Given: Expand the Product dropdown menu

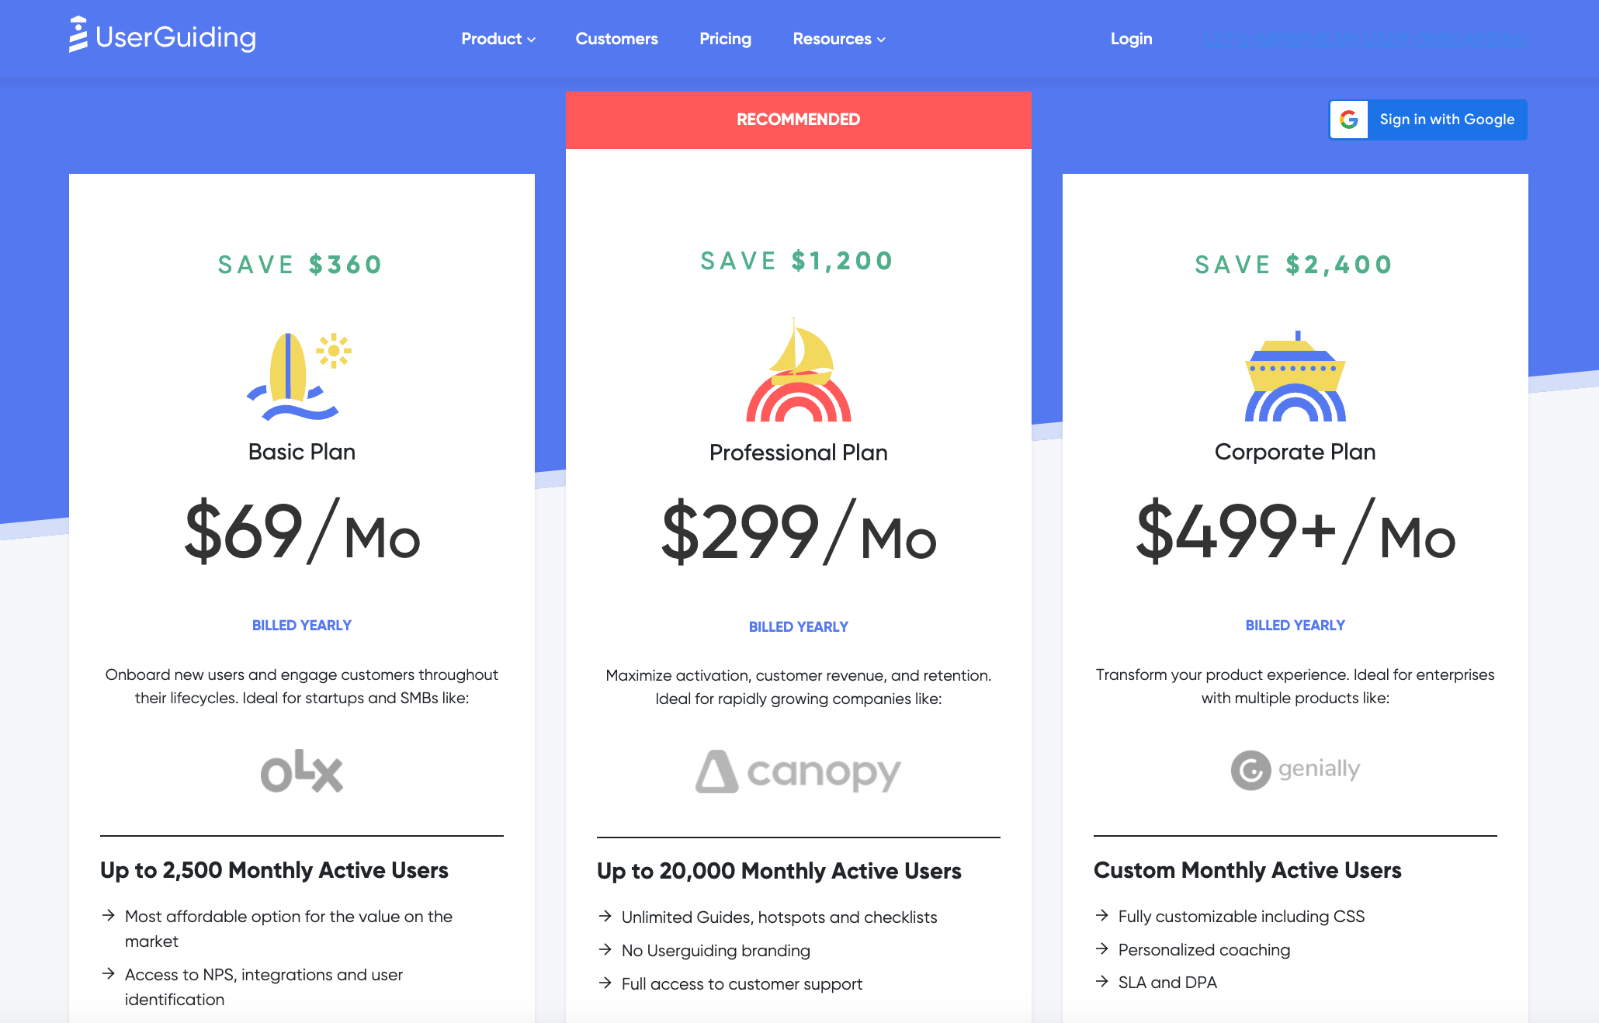Looking at the screenshot, I should pos(497,39).
